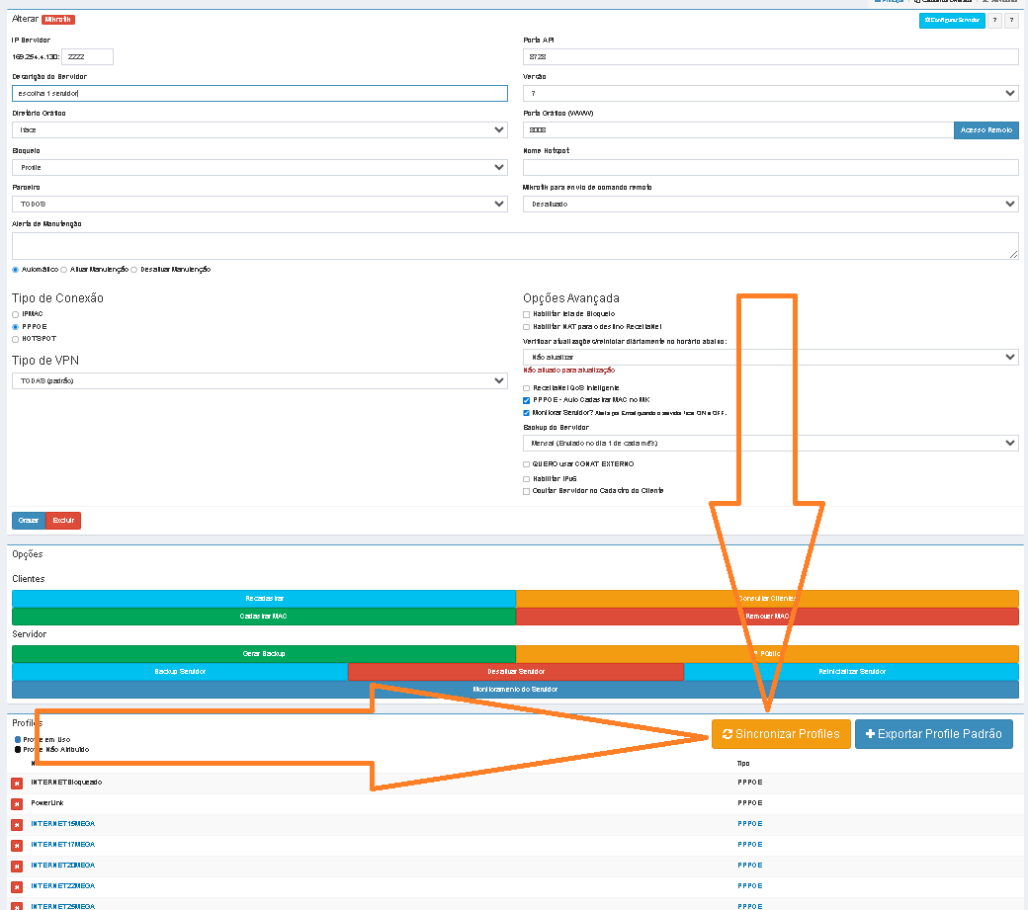Click the Sincronizar Profiles button
The width and height of the screenshot is (1028, 910).
pyautogui.click(x=781, y=734)
